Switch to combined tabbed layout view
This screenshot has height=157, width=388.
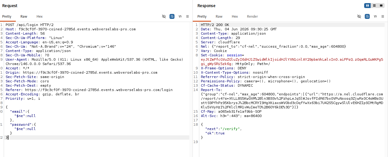pos(381,6)
